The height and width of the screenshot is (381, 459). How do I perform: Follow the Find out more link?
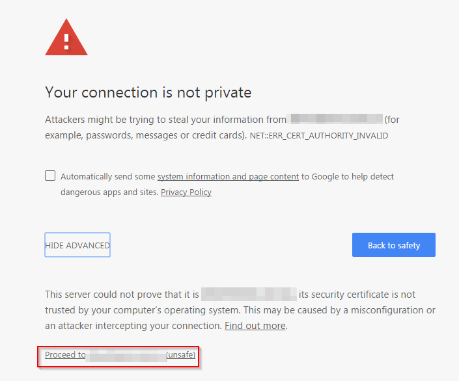click(x=255, y=326)
